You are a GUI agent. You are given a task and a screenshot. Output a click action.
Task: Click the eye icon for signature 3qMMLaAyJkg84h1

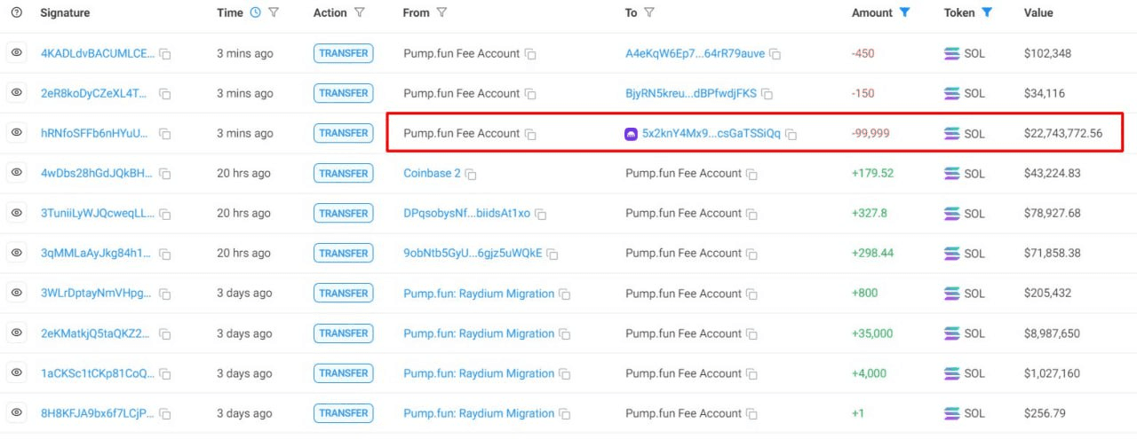pyautogui.click(x=16, y=253)
